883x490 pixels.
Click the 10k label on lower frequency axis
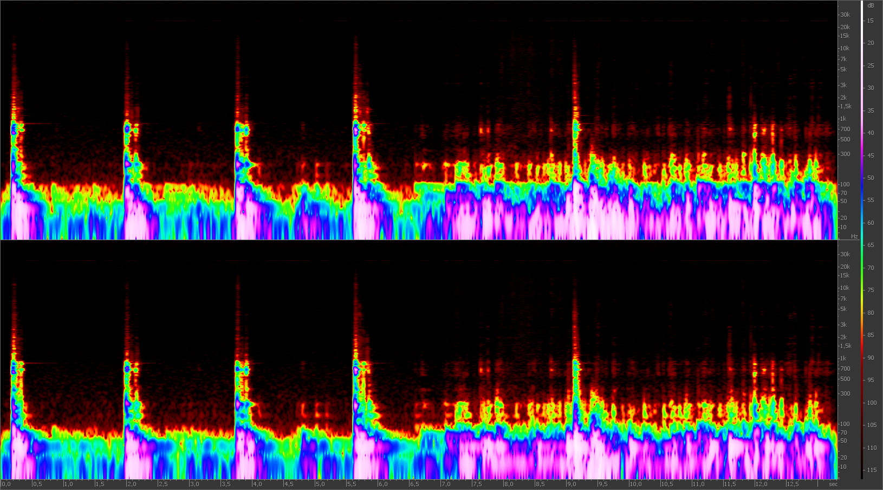845,288
